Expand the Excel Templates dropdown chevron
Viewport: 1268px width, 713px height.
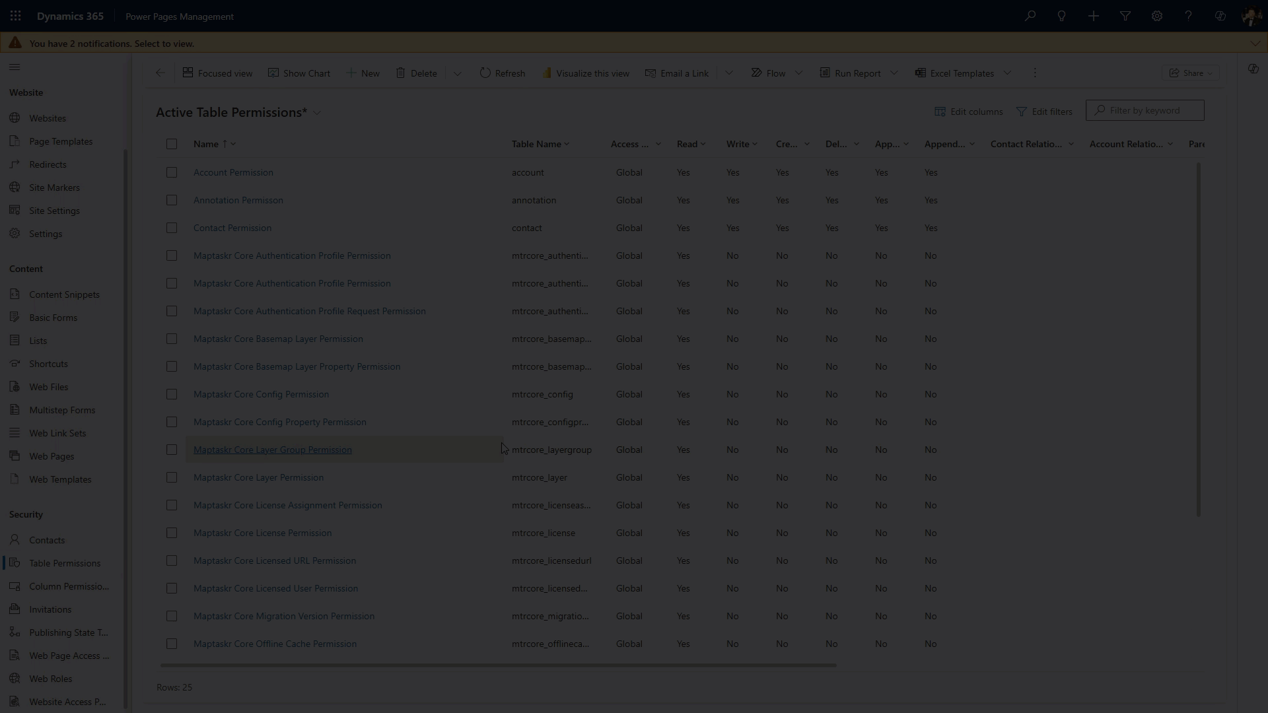(x=1008, y=73)
